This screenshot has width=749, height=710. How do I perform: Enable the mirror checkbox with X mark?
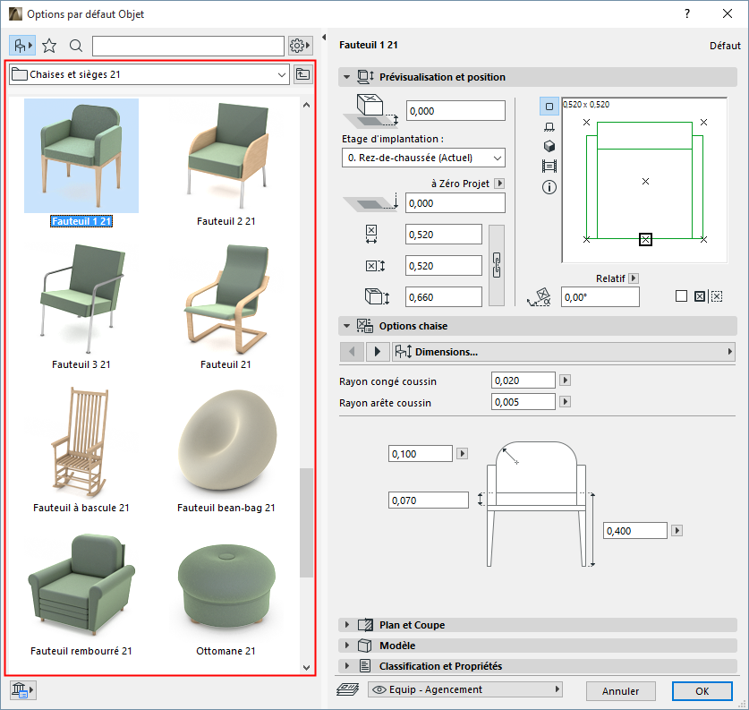(700, 296)
